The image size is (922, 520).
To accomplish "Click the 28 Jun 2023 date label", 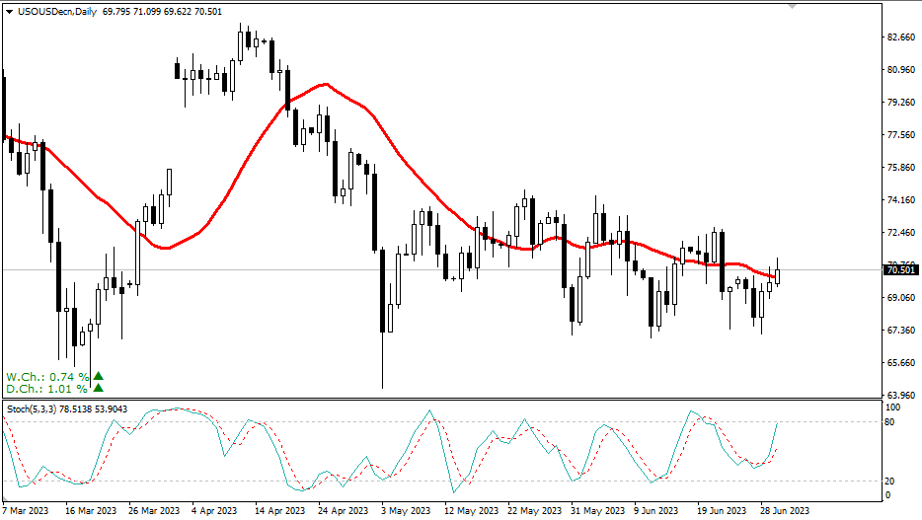I will (x=786, y=511).
